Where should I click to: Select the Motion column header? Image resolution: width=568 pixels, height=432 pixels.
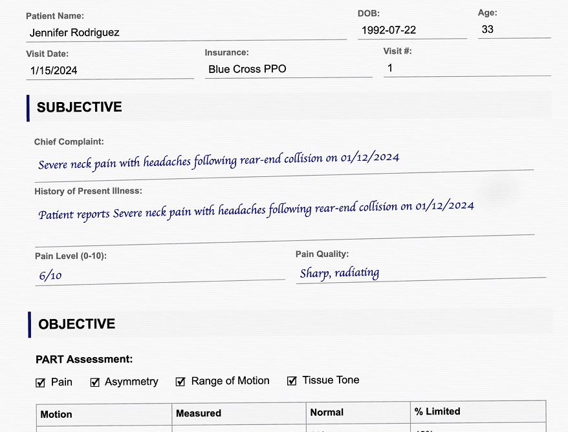pos(56,414)
